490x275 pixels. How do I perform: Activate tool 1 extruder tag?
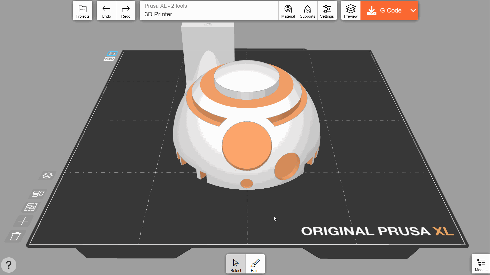click(x=112, y=53)
